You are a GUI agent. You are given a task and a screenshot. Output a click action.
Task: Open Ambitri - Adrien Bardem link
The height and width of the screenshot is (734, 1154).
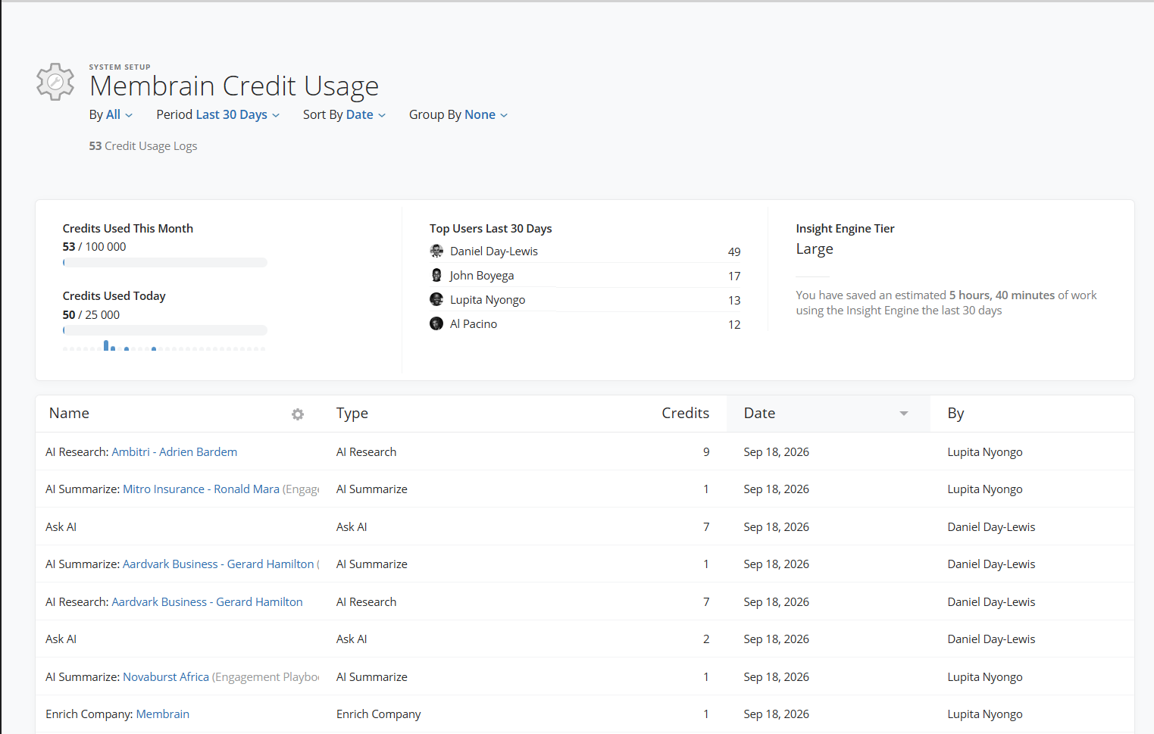point(174,451)
